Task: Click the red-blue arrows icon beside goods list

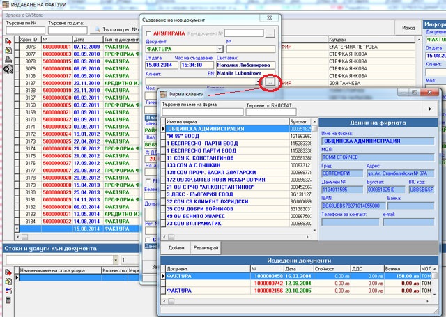Action: [x=8, y=291]
